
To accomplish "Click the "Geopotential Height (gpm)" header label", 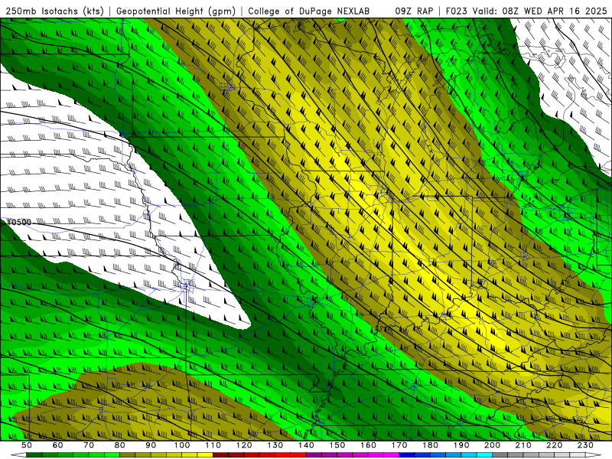I will tap(176, 11).
